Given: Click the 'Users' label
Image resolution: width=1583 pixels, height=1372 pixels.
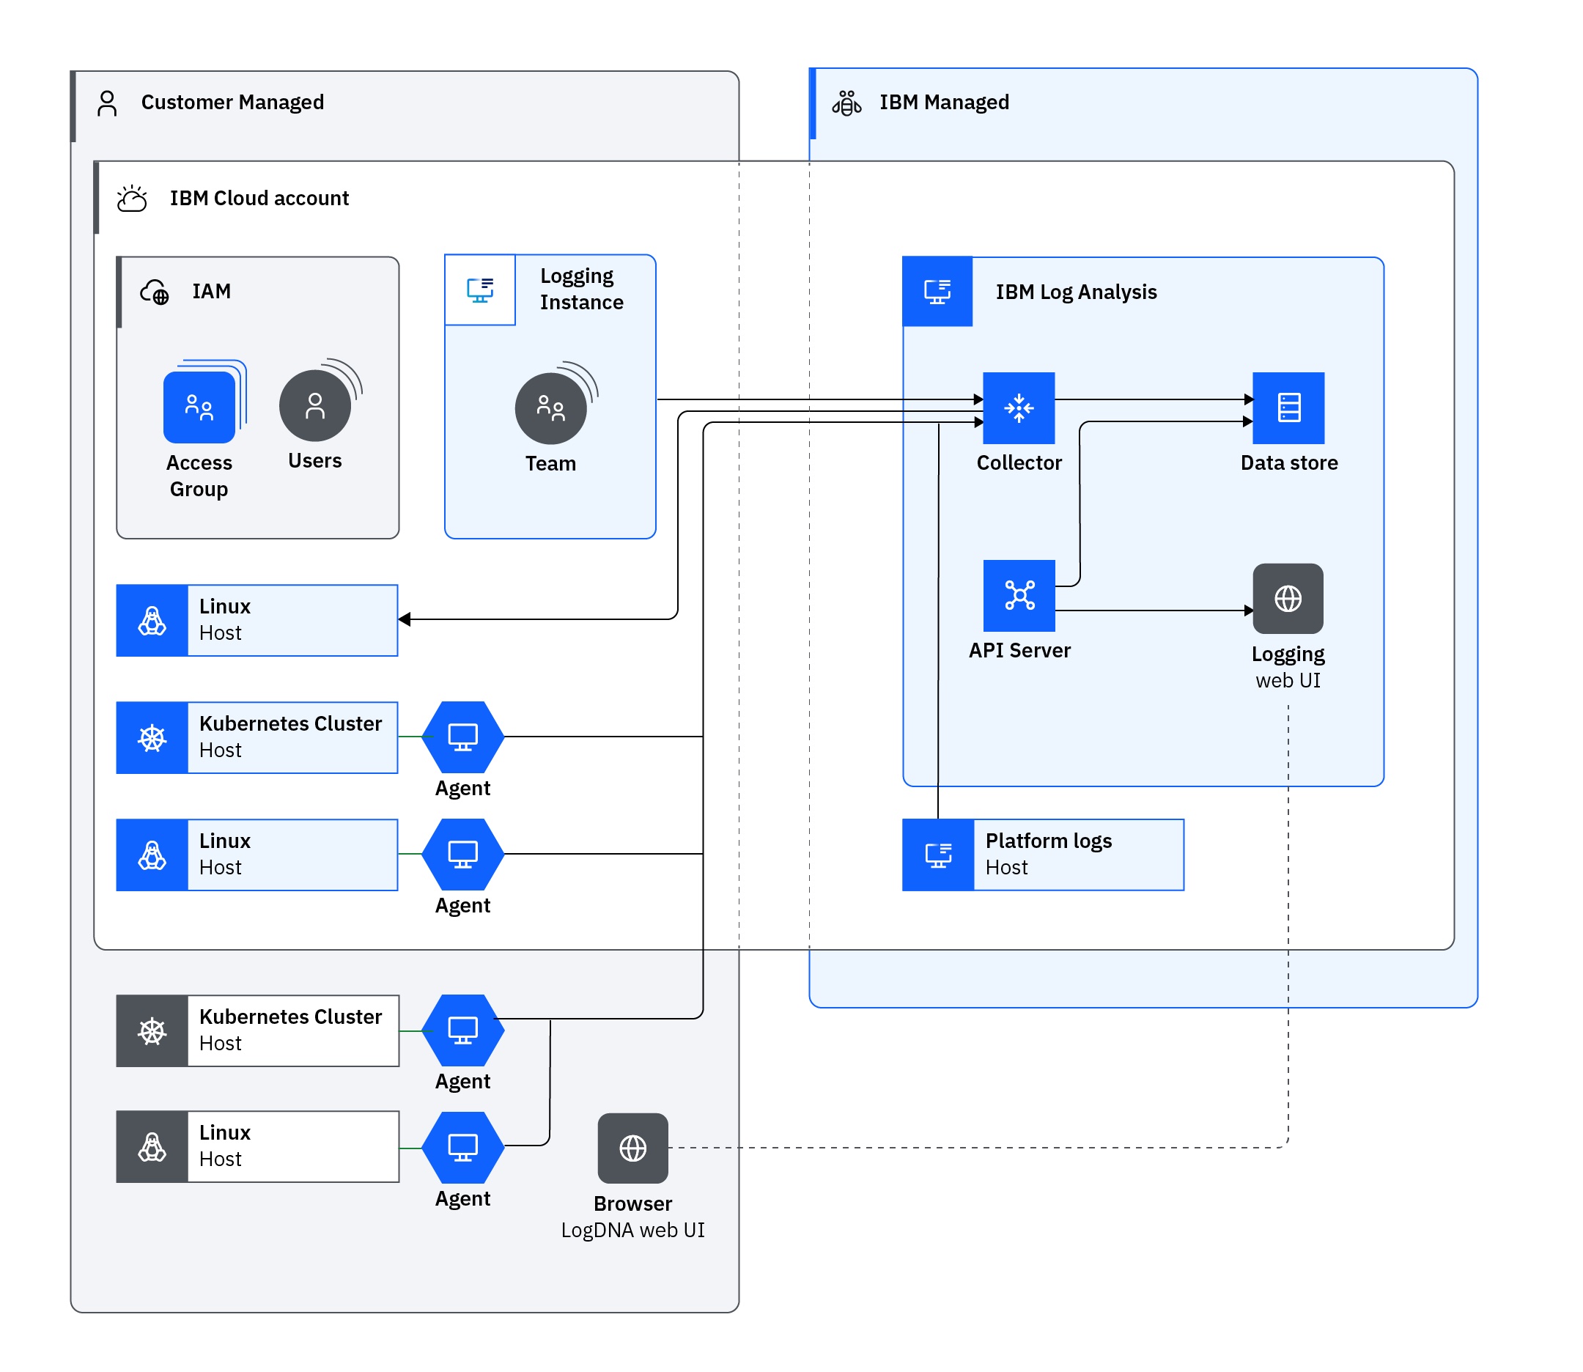Looking at the screenshot, I should 314,461.
